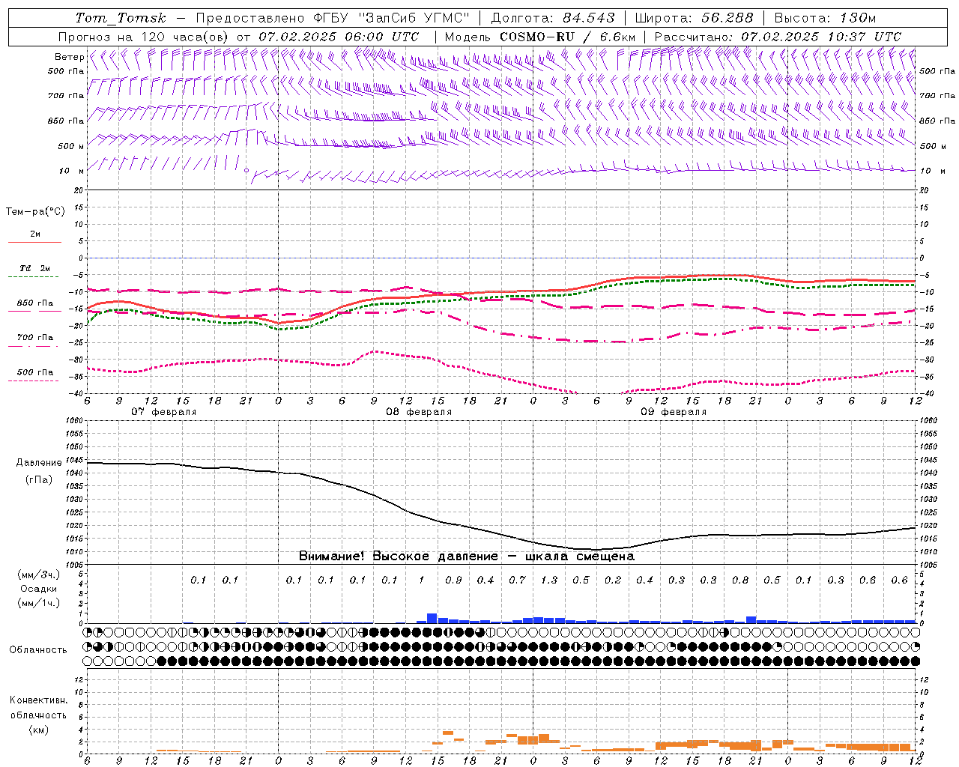
Task: Click the 'Конвективн.' convective cloud label
Action: click(x=39, y=700)
